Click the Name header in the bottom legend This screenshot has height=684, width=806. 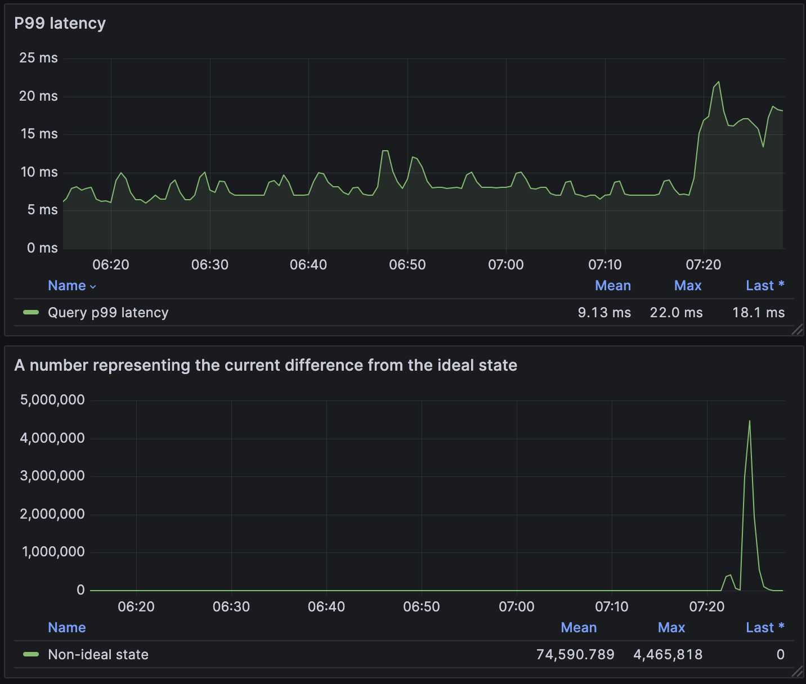click(x=66, y=627)
